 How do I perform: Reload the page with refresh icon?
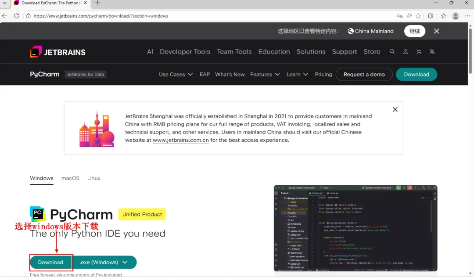(16, 16)
